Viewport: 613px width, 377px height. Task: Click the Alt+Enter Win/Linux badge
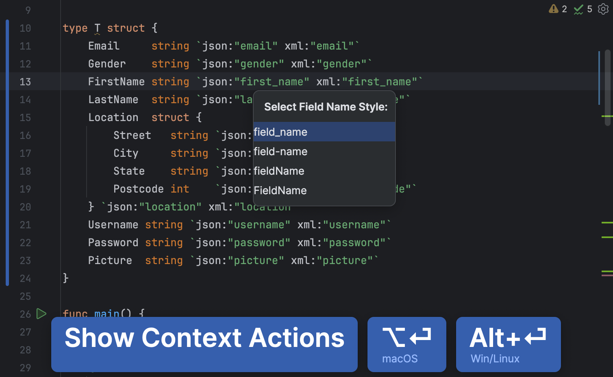(x=508, y=344)
